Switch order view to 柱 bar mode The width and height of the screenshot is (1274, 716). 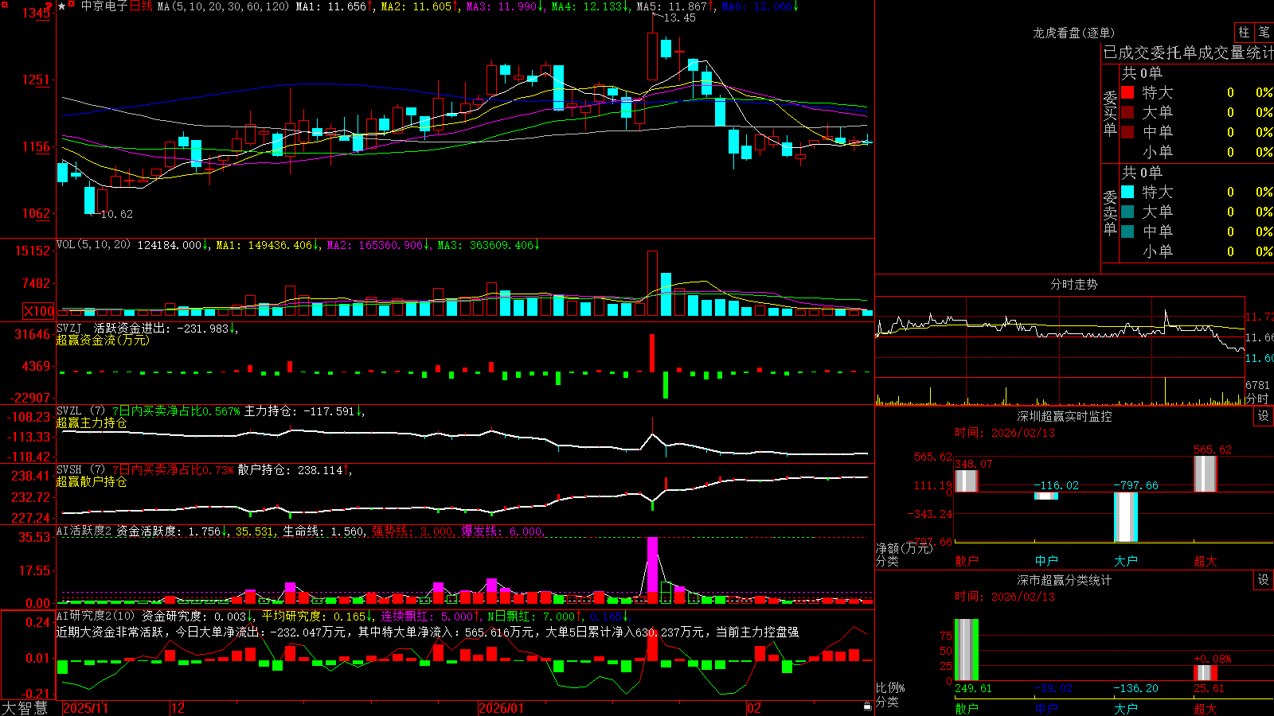coord(1244,33)
